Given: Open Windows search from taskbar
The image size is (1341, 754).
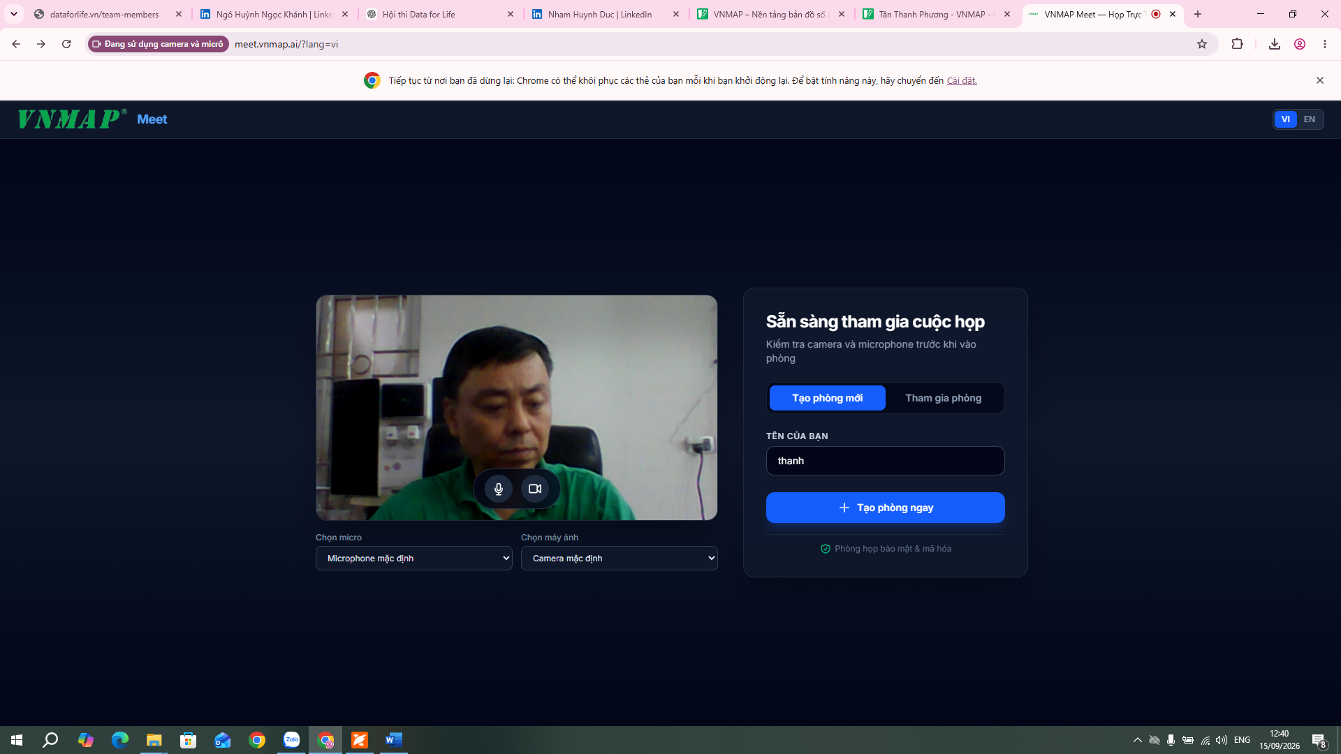Looking at the screenshot, I should coord(50,740).
